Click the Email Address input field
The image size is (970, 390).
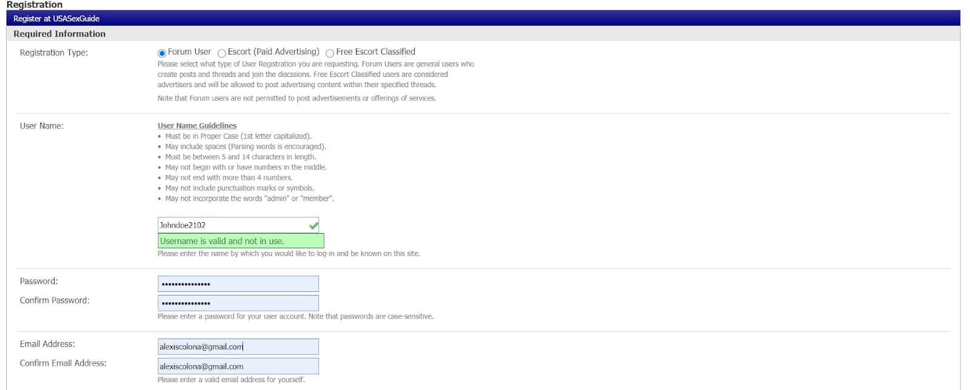click(238, 346)
